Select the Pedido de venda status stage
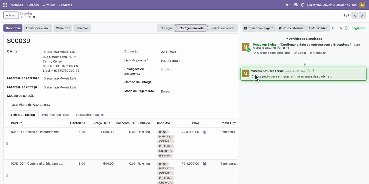Screen dimensions: 369x184 pos(222,28)
